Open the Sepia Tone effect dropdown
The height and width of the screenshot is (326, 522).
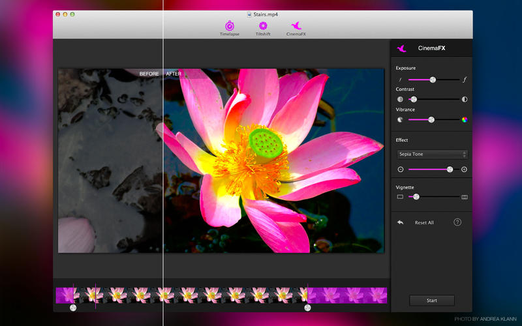coord(432,155)
